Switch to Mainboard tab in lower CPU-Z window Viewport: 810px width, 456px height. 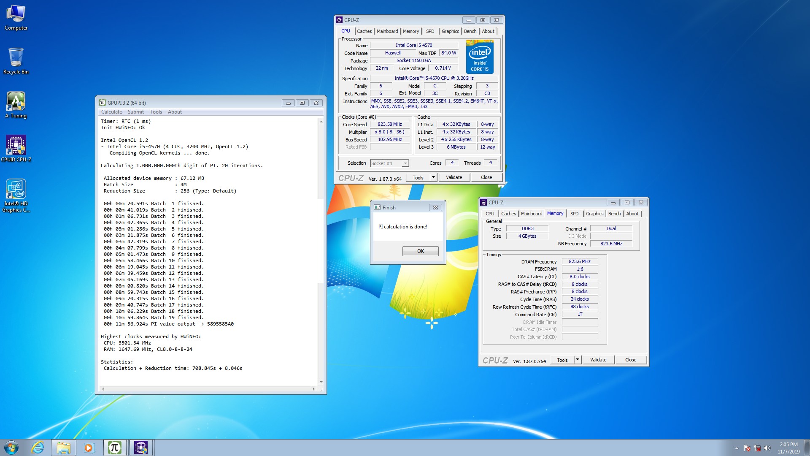click(x=532, y=214)
